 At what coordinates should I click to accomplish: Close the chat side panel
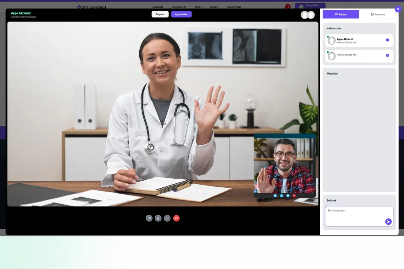point(398,9)
